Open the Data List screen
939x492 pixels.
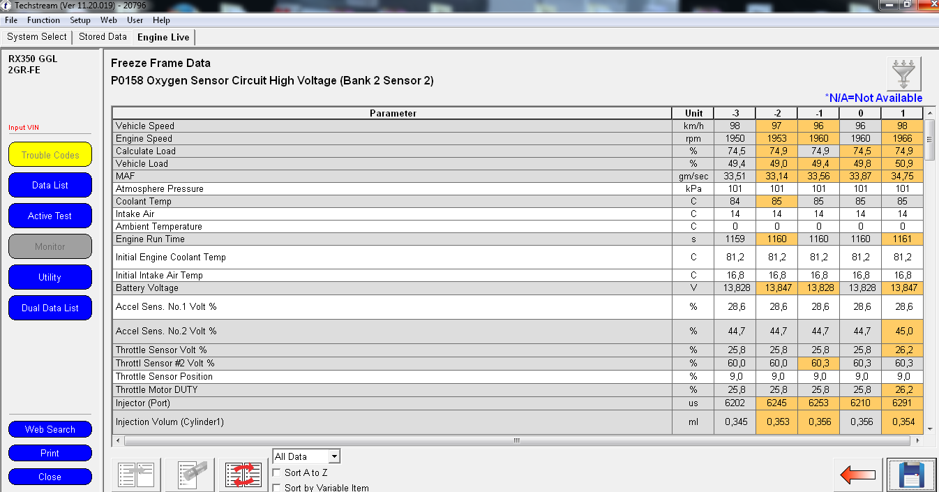[x=50, y=186]
